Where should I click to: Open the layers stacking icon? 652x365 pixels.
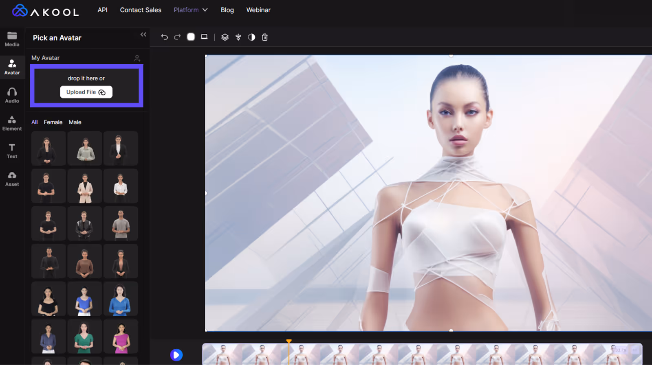225,37
